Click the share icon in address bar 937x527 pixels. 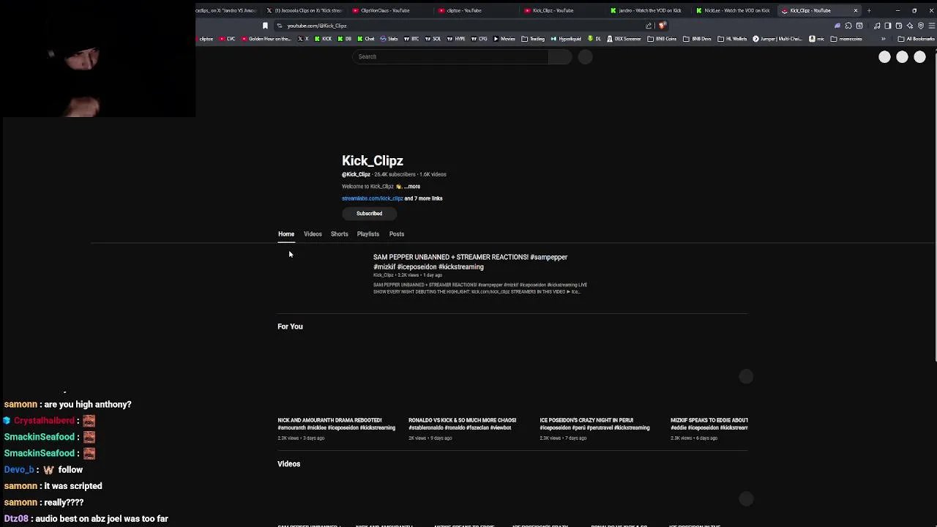tap(649, 26)
